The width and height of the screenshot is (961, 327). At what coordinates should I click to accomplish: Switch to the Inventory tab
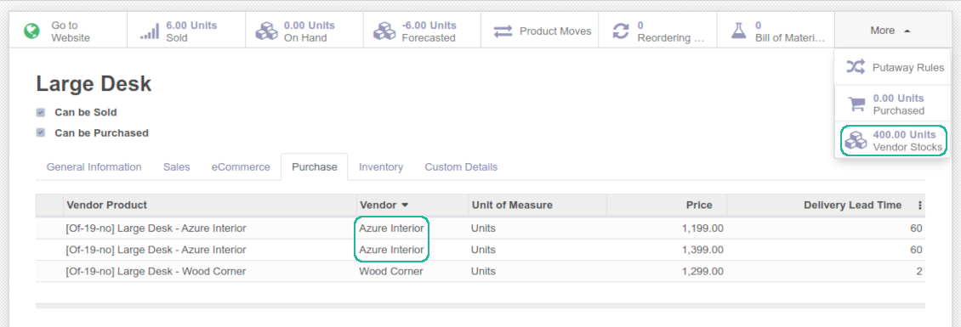(381, 167)
